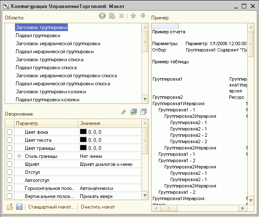Click black swatch for Цвет текста

click(83, 140)
